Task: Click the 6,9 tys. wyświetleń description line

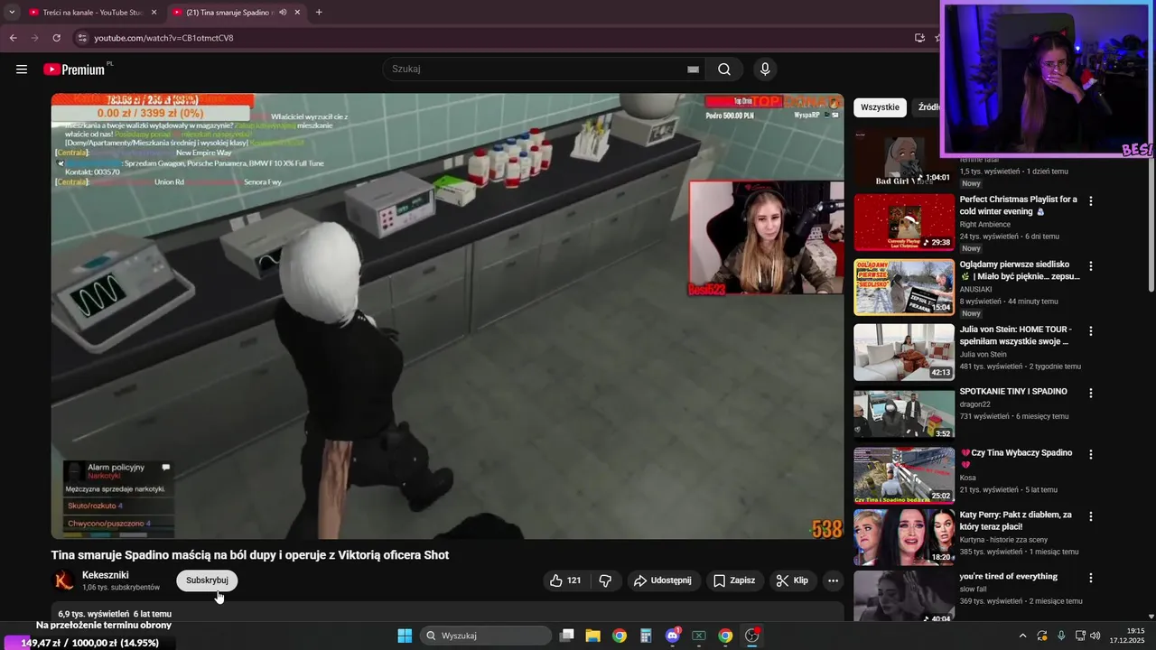Action: pyautogui.click(x=115, y=614)
